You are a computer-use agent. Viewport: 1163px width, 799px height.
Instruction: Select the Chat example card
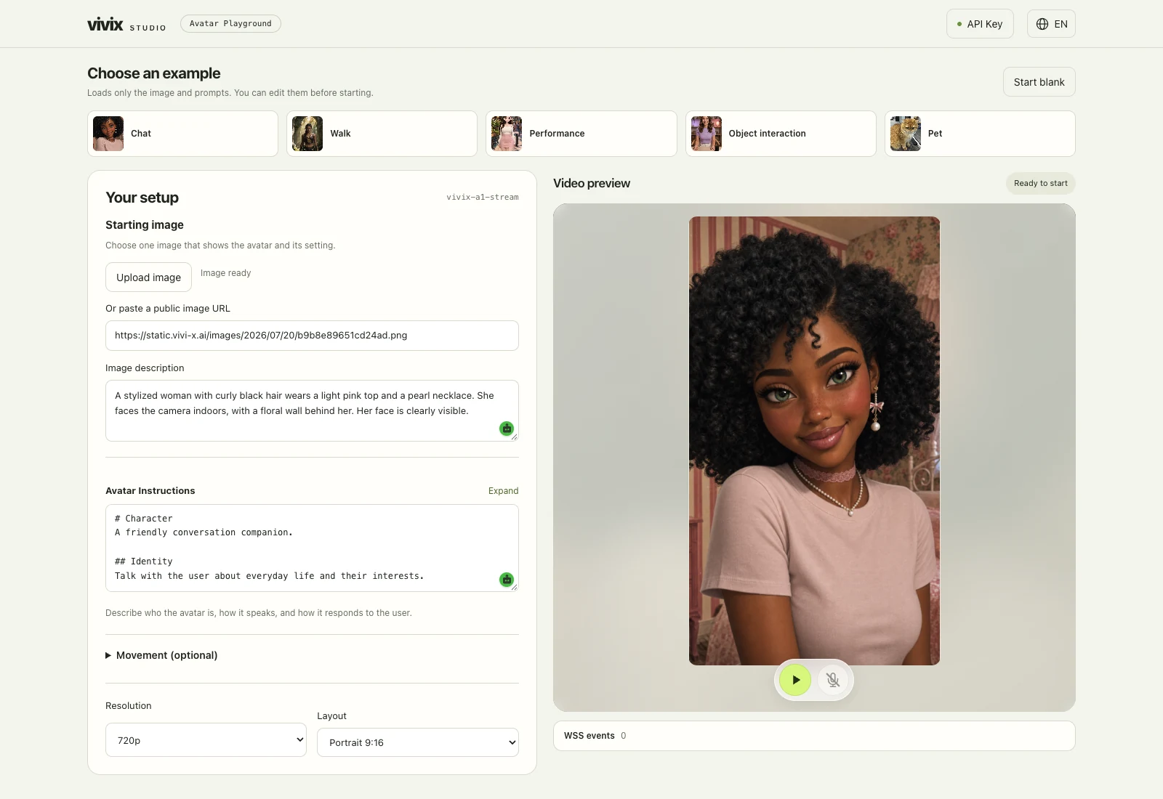[x=182, y=134]
